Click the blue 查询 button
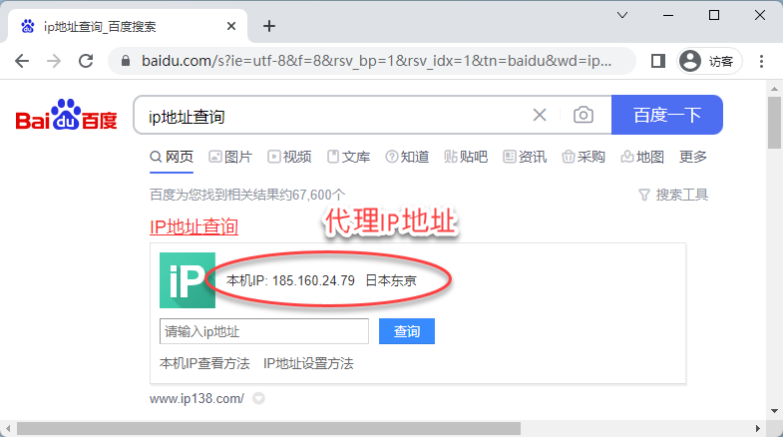Image resolution: width=783 pixels, height=437 pixels. click(407, 331)
